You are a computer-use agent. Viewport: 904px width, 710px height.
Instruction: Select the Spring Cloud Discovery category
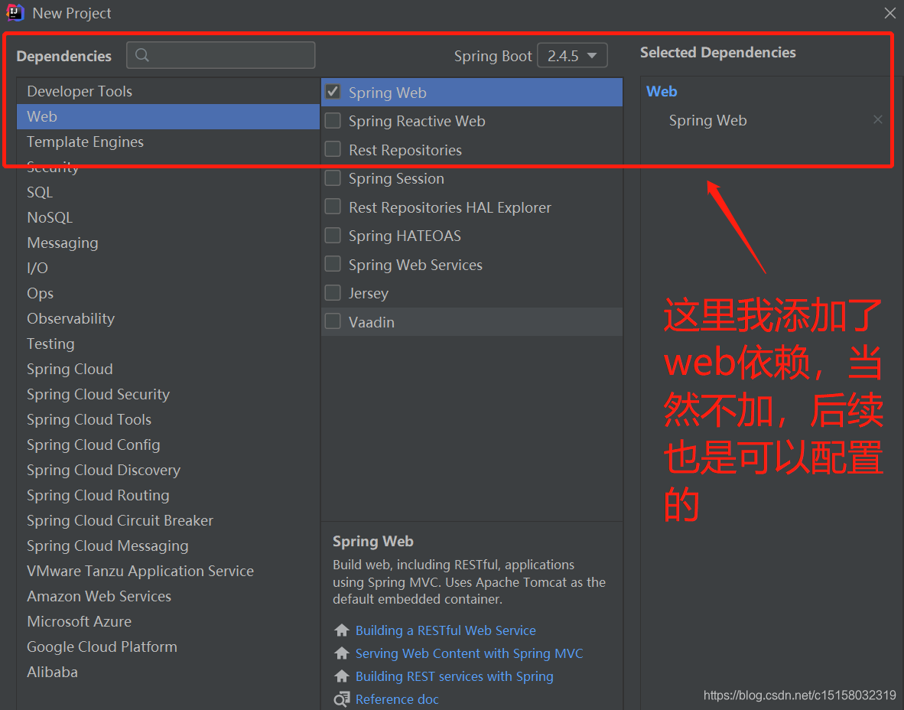tap(167, 470)
